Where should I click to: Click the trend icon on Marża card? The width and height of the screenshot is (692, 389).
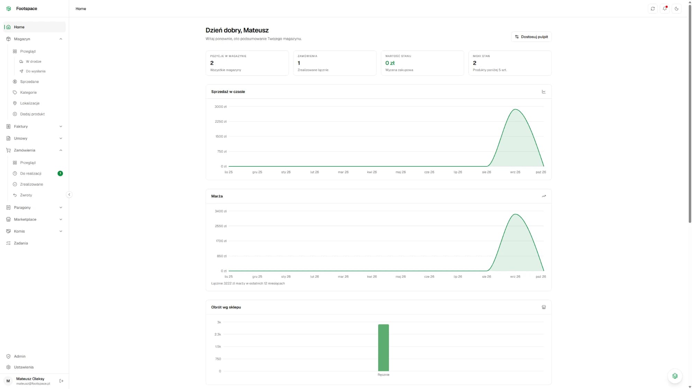[544, 196]
